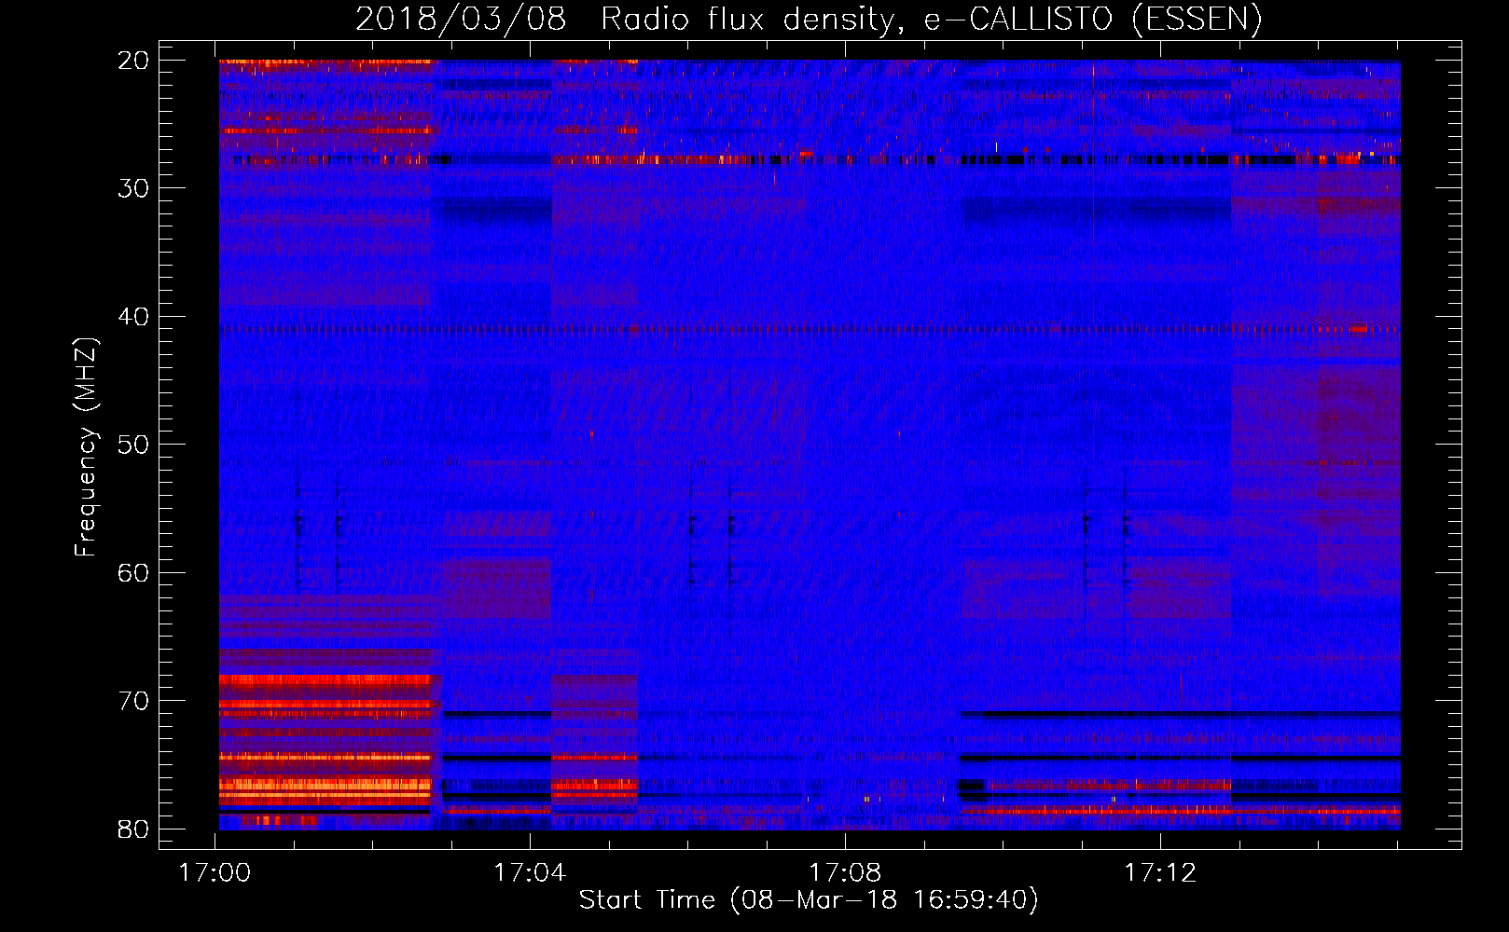The width and height of the screenshot is (1509, 932).
Task: Click the 40 MHz frequency tick label
Action: click(x=133, y=317)
